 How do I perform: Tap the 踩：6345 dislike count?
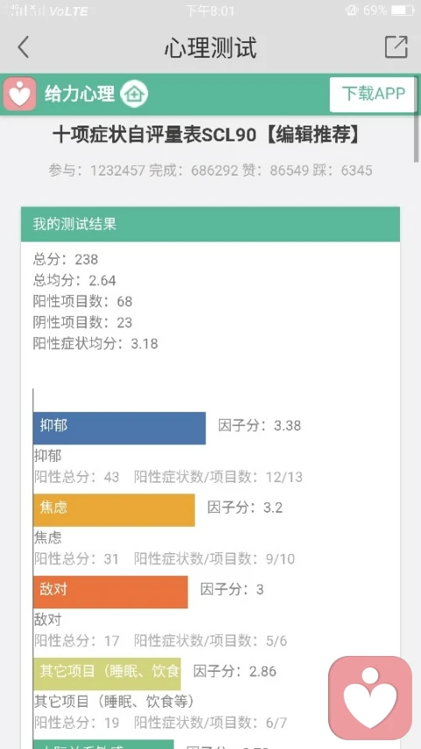tap(342, 170)
